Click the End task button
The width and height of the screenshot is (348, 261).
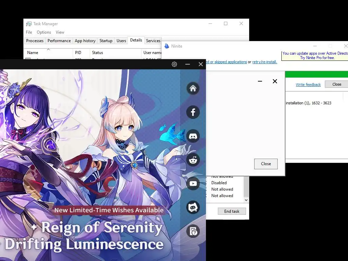tap(232, 211)
